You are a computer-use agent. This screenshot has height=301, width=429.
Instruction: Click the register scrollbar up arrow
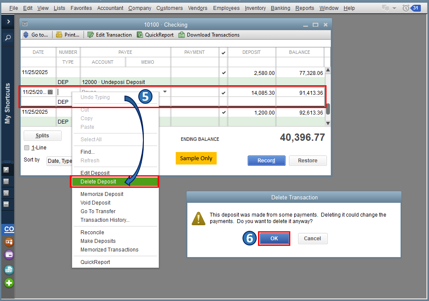[x=328, y=70]
